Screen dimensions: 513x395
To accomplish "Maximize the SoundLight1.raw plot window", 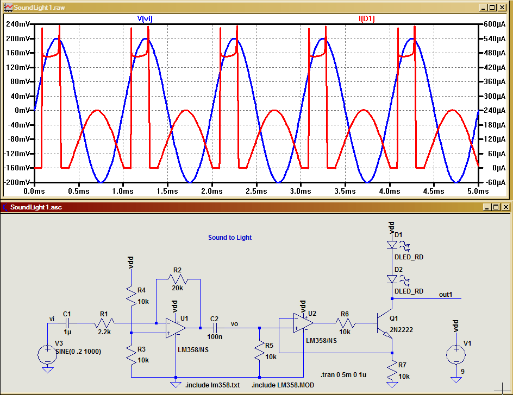I will [x=492, y=7].
